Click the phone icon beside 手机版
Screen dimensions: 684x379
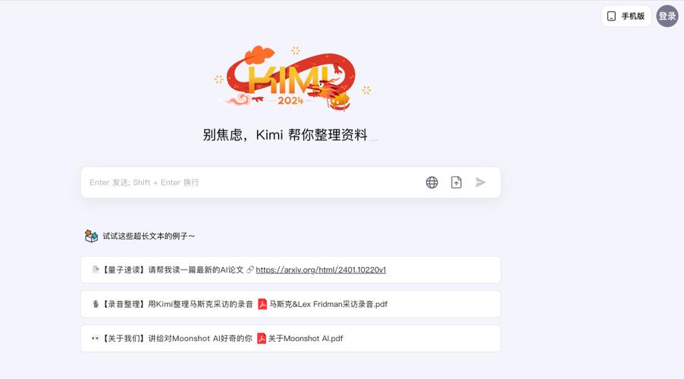click(612, 16)
